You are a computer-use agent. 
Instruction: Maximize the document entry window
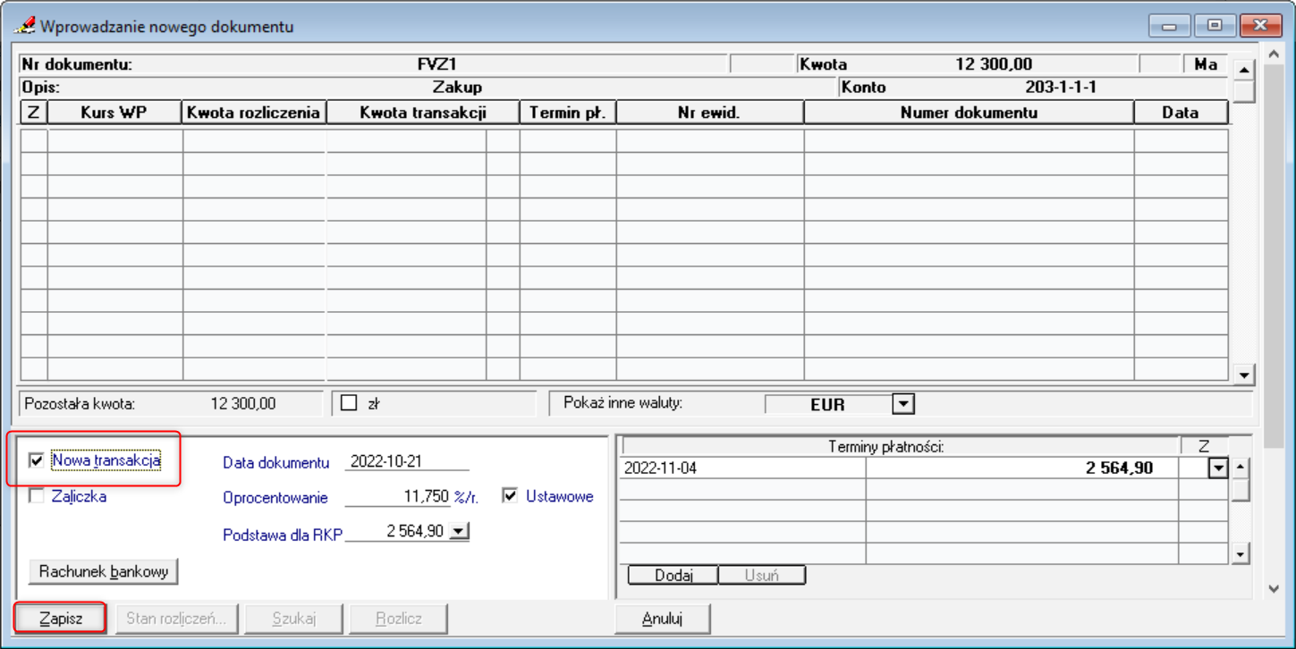pos(1215,26)
